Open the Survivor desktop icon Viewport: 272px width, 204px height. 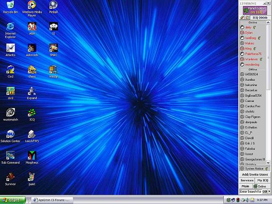pyautogui.click(x=10, y=179)
